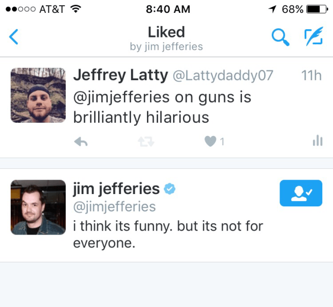Toggle the following button for jim jefferies

pos(301,193)
